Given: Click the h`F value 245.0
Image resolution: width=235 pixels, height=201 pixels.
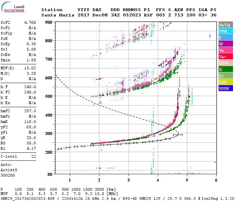Looking at the screenshot, I should [x=30, y=87].
